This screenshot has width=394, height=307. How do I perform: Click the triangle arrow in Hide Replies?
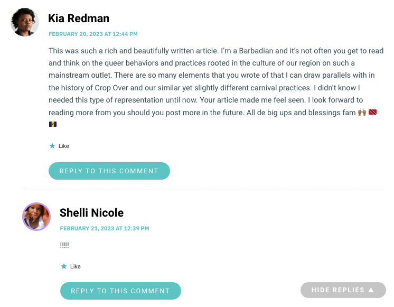point(371,290)
